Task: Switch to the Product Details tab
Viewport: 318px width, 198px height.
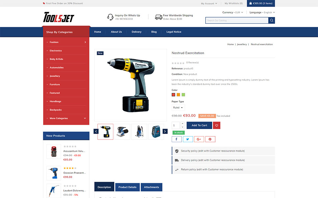Action: [127, 187]
